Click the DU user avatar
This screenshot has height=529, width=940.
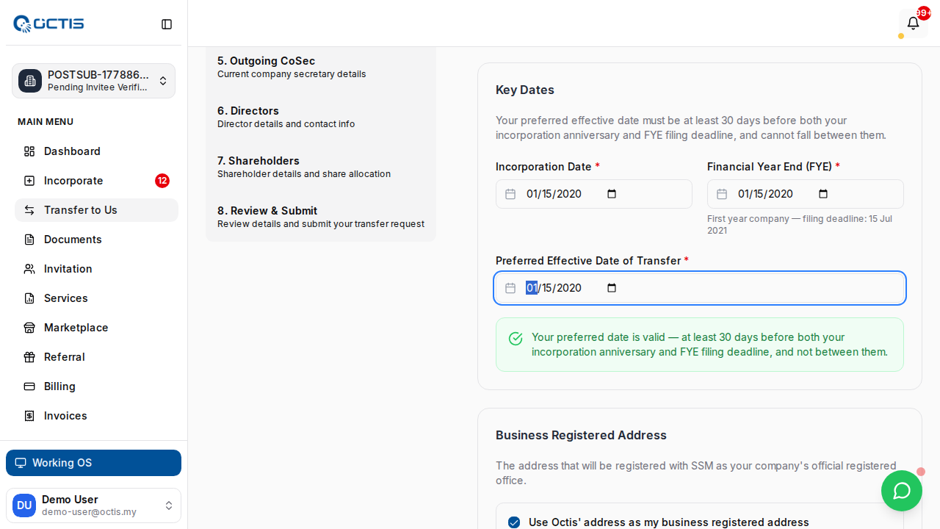click(24, 505)
